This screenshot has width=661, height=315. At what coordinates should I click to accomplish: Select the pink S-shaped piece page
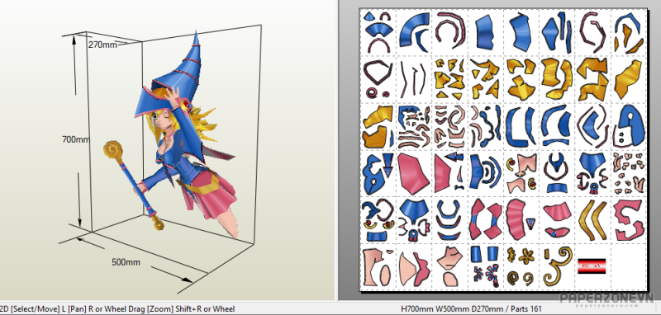click(629, 219)
